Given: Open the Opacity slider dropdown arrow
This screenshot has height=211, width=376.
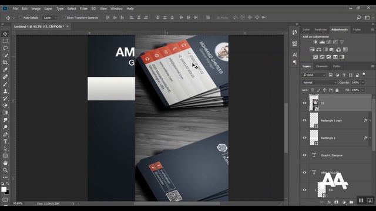Looking at the screenshot, I should click(x=363, y=83).
